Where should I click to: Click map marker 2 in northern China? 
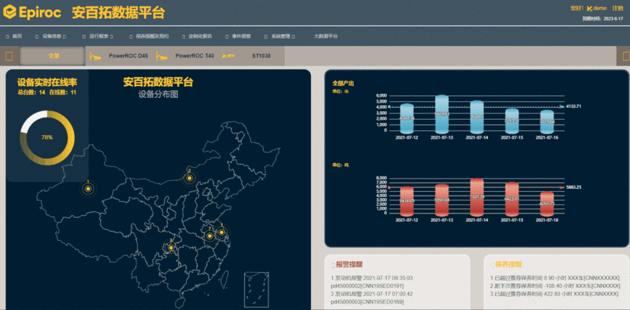(x=189, y=178)
